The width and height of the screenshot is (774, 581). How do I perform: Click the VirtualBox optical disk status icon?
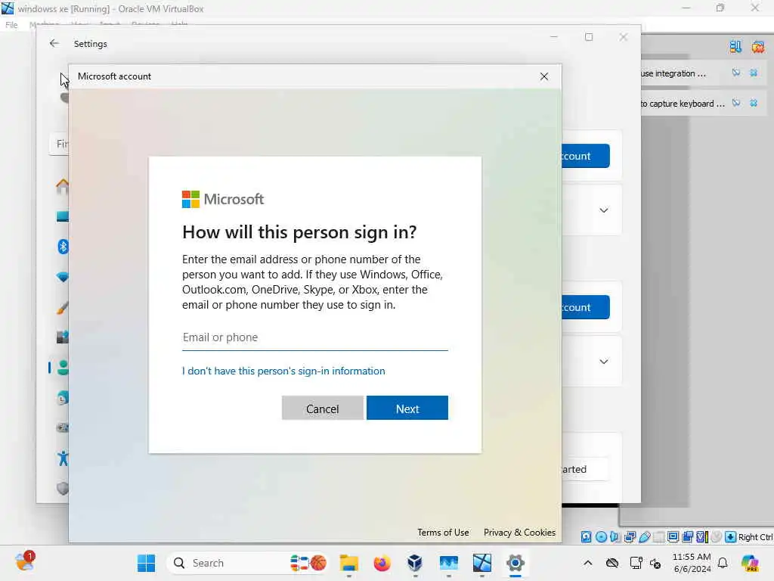coord(601,537)
